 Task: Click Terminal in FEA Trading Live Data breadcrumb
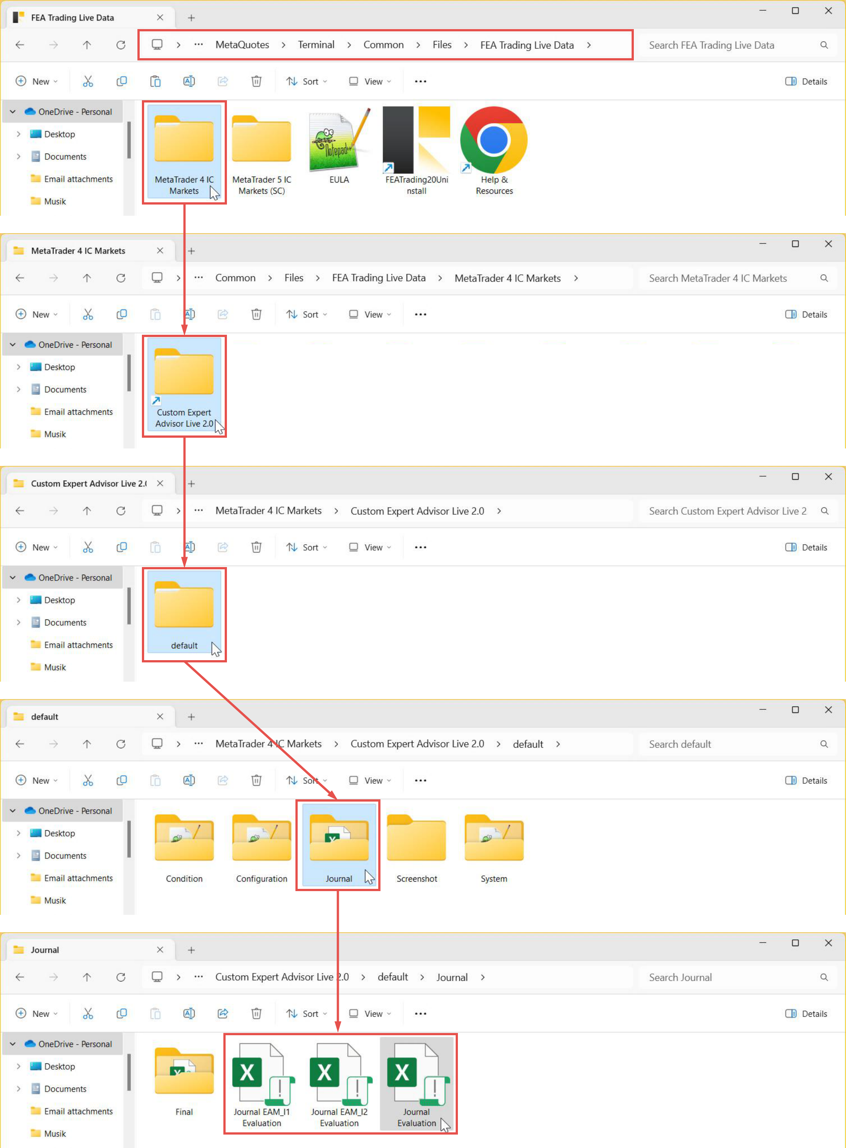pyautogui.click(x=316, y=45)
